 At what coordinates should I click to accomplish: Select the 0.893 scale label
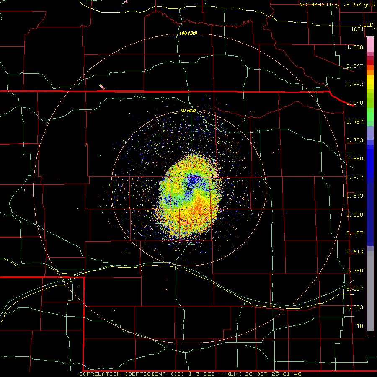pyautogui.click(x=355, y=84)
